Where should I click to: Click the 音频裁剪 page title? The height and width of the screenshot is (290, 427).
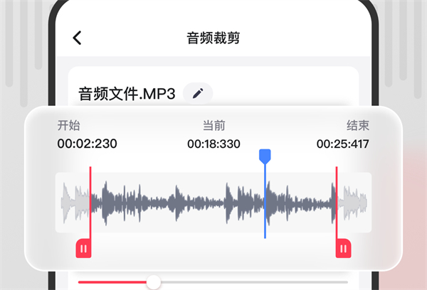pos(213,38)
